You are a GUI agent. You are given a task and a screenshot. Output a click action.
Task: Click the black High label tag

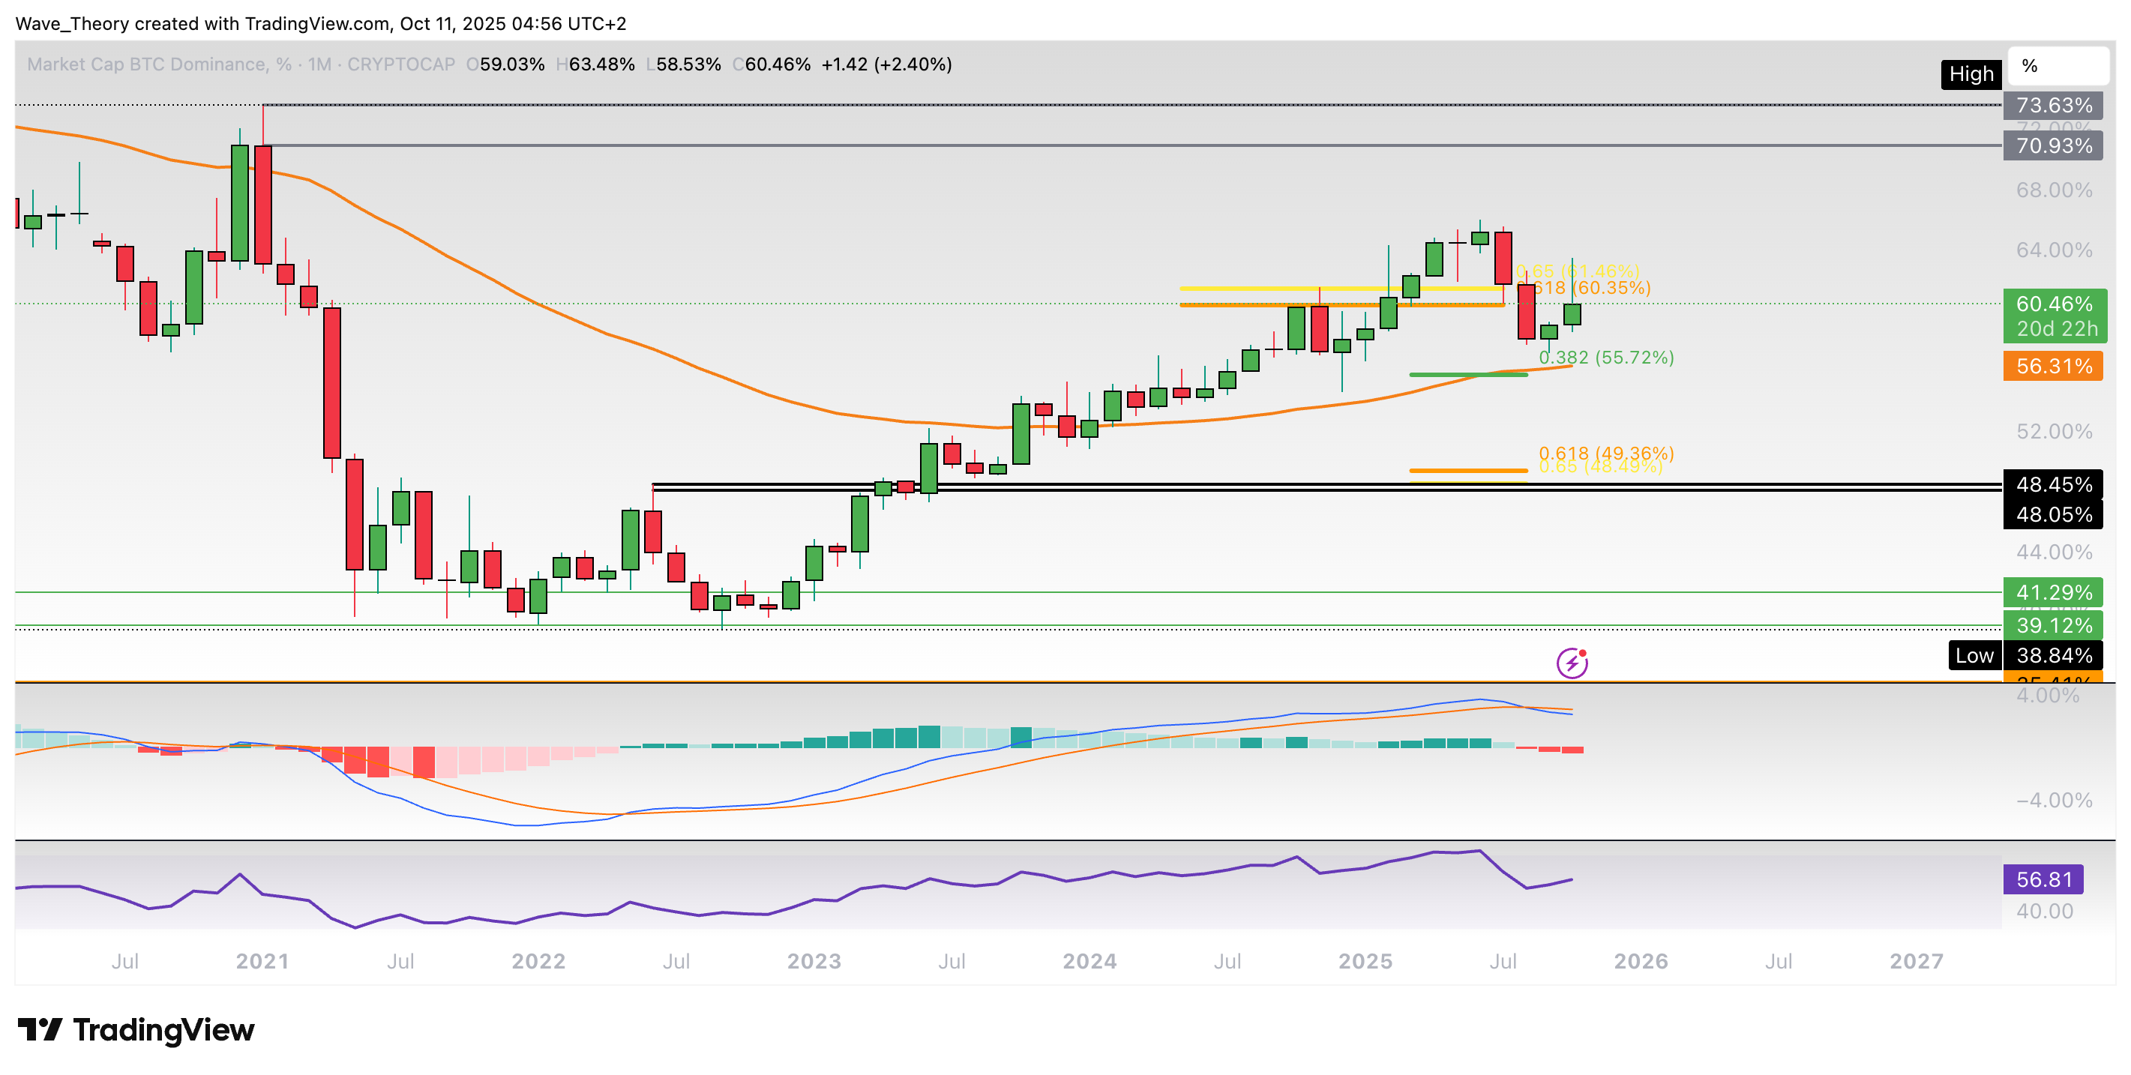1971,74
